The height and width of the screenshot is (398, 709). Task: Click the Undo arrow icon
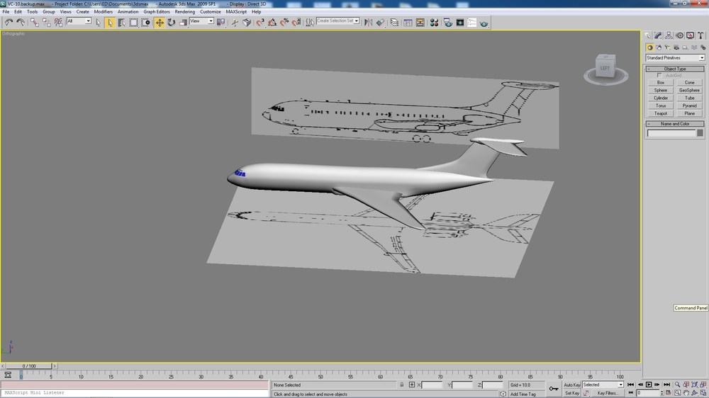9,22
